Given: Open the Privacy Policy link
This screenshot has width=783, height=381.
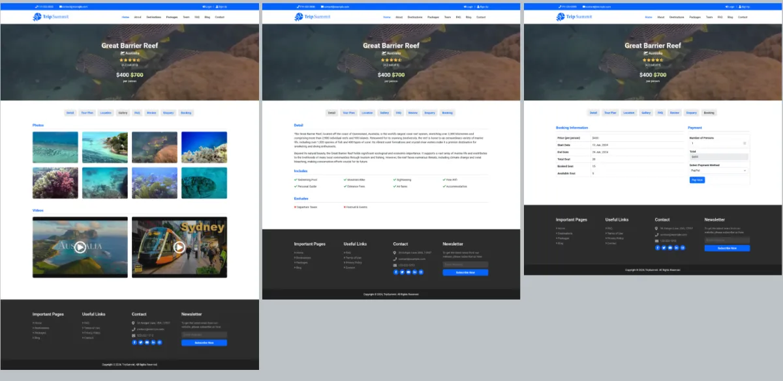Looking at the screenshot, I should (91, 333).
